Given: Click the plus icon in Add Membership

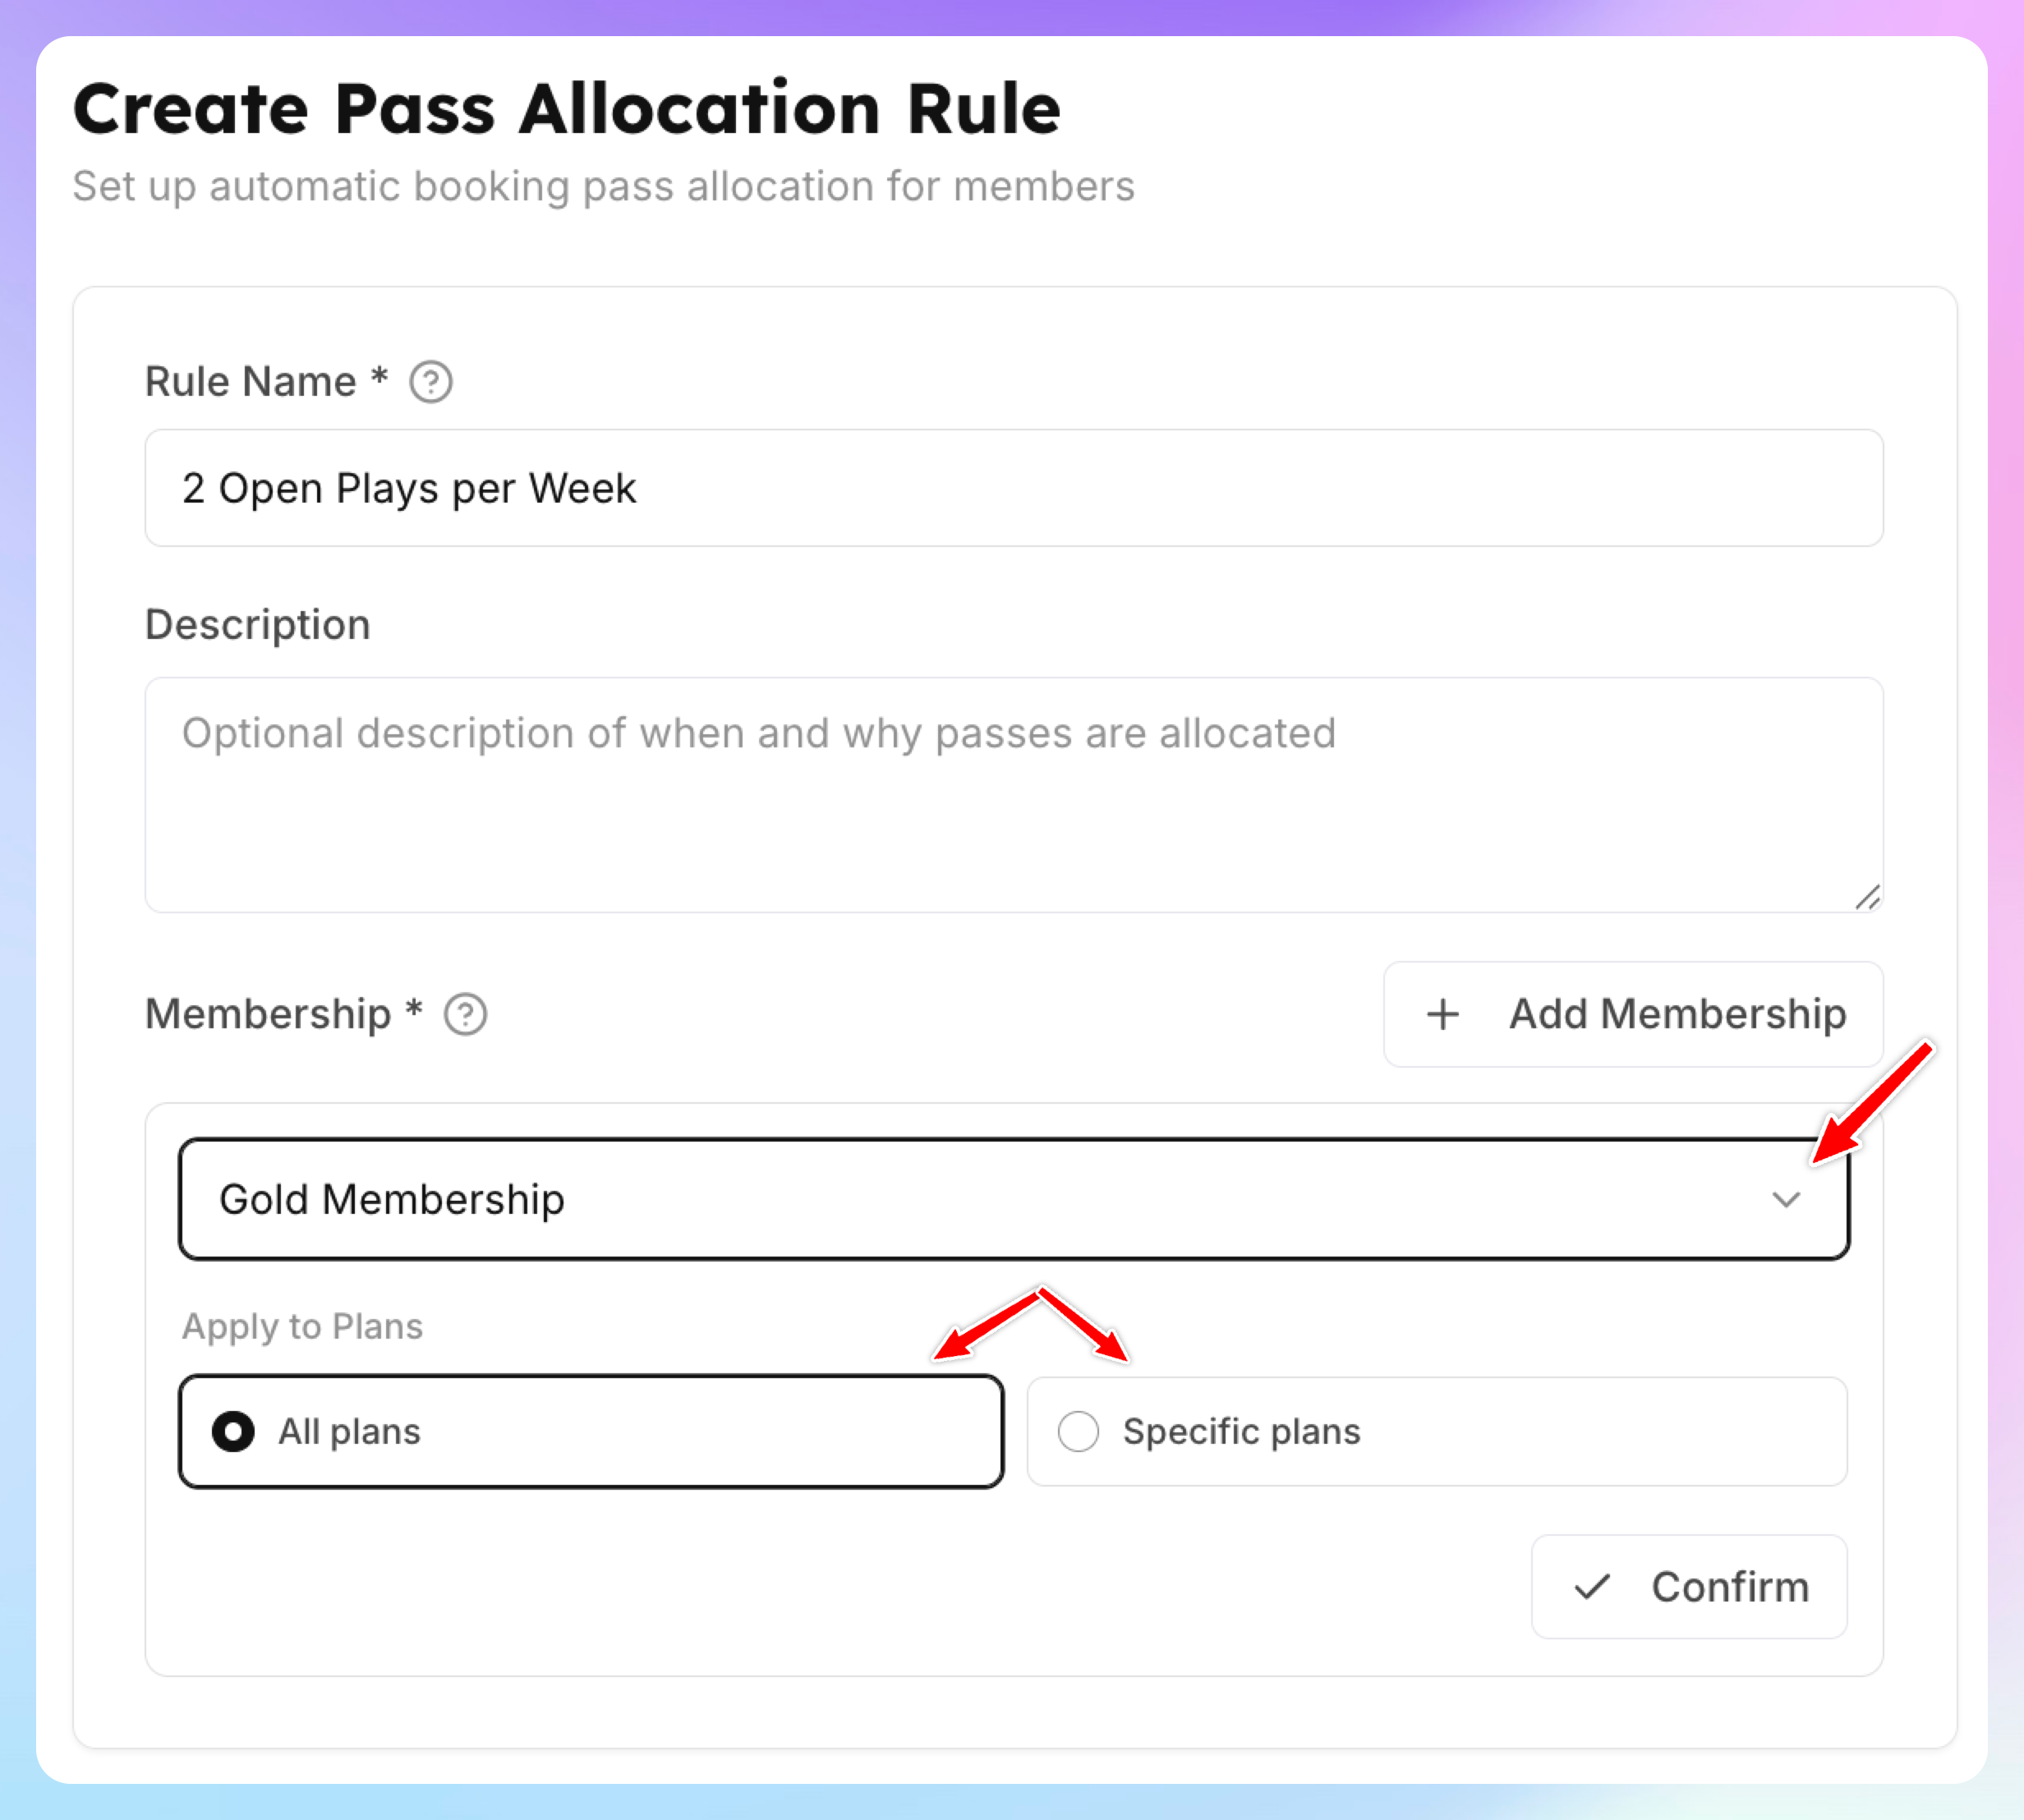Looking at the screenshot, I should tap(1442, 1014).
